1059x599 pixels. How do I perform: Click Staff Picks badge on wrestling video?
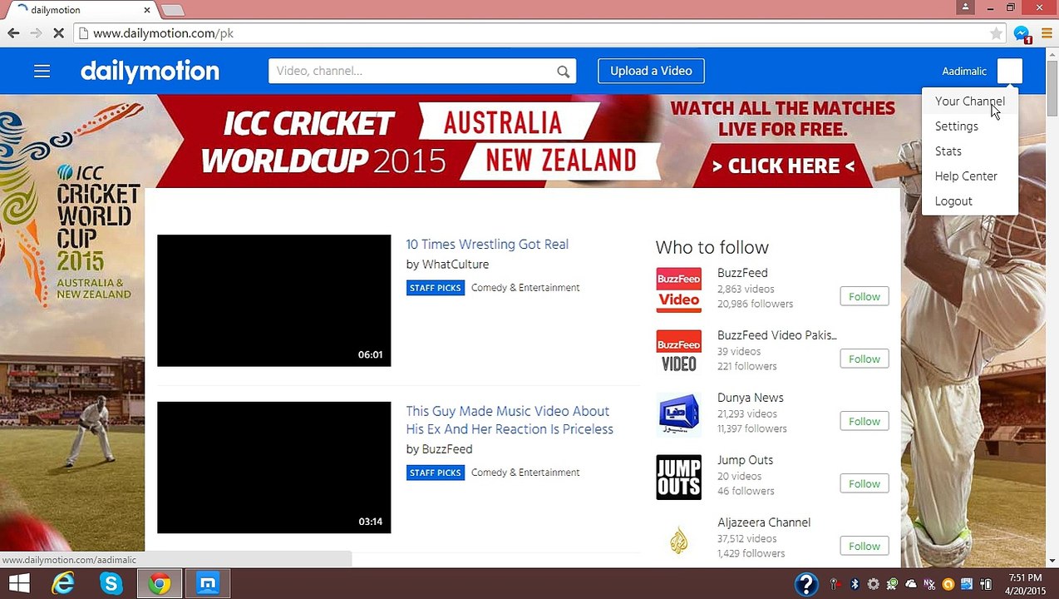[436, 288]
